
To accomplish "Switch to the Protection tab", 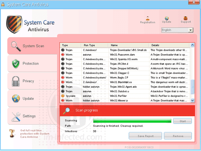I will click(x=32, y=63).
